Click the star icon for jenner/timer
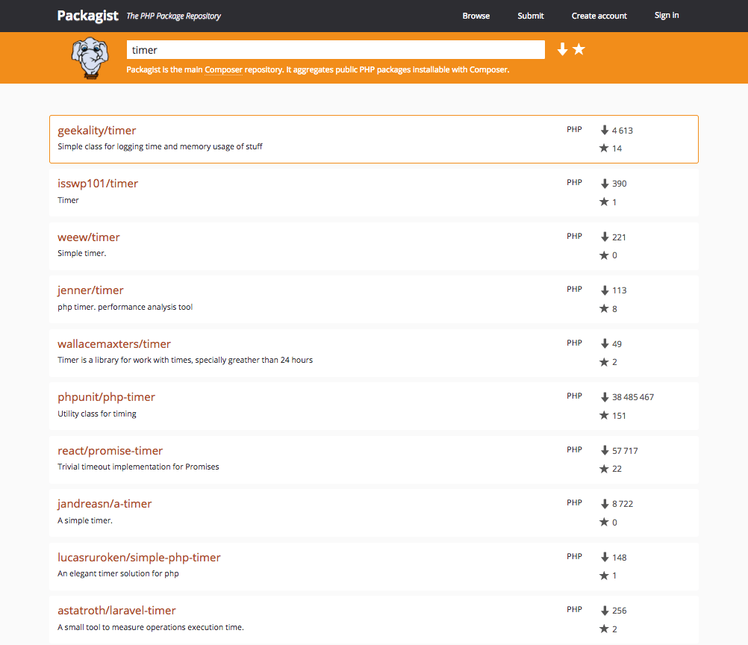748x645 pixels. tap(605, 309)
